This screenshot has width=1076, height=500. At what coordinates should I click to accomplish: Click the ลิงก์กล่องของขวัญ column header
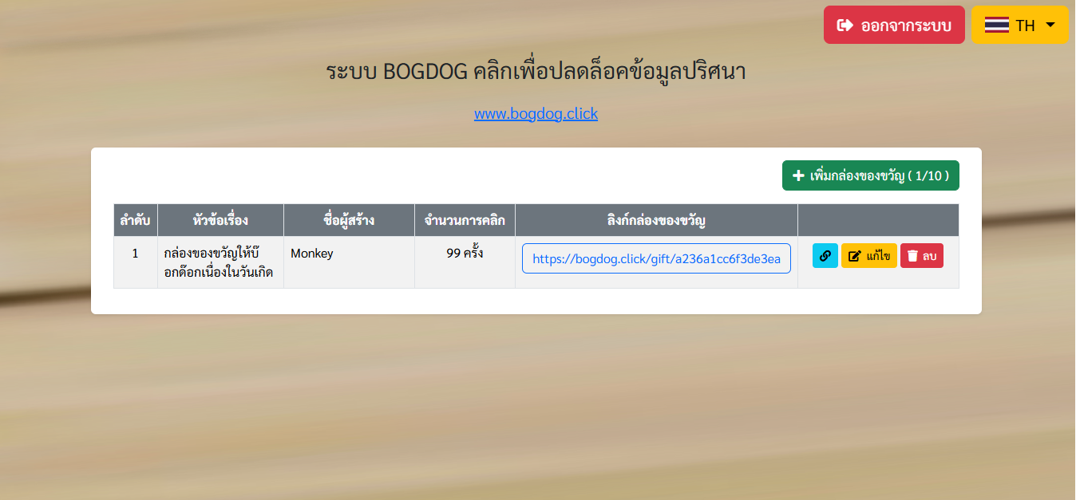click(656, 220)
